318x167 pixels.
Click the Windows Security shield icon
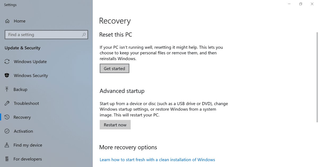tap(7, 76)
